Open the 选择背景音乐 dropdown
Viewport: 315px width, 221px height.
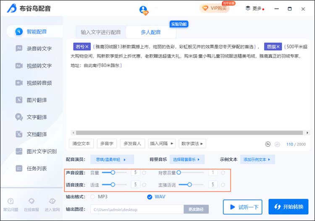tap(187, 159)
